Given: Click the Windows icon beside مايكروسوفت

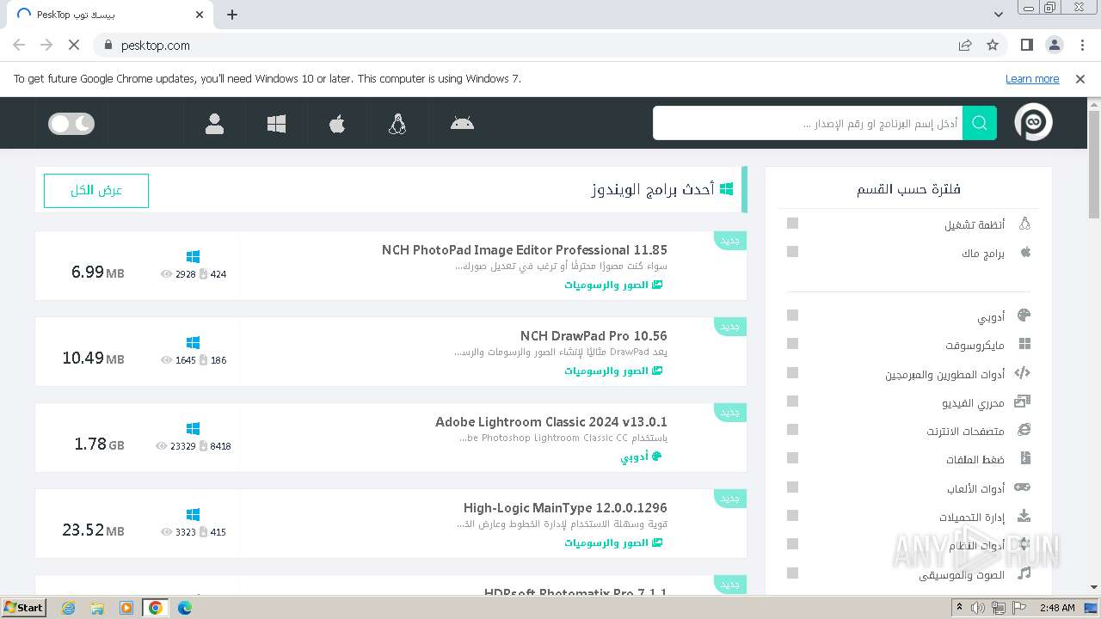Looking at the screenshot, I should 1024,344.
